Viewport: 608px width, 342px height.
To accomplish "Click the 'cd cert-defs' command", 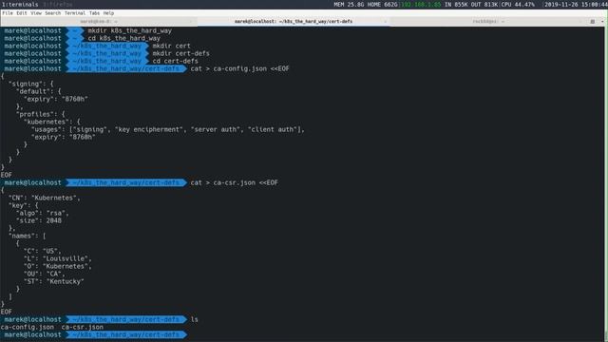I will coord(175,61).
